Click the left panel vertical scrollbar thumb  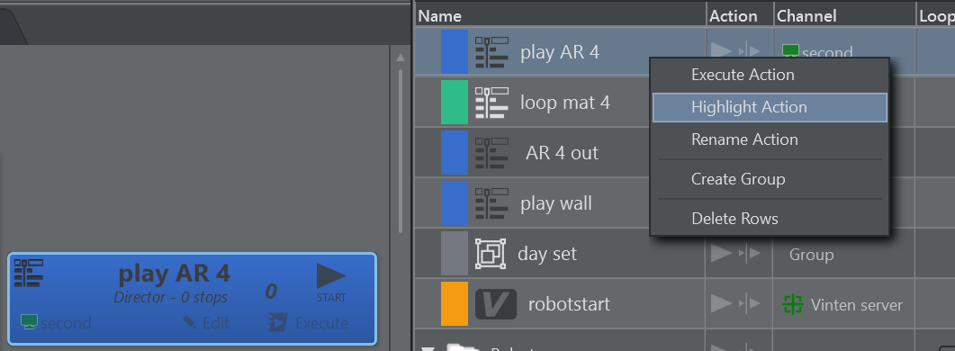coord(401,151)
